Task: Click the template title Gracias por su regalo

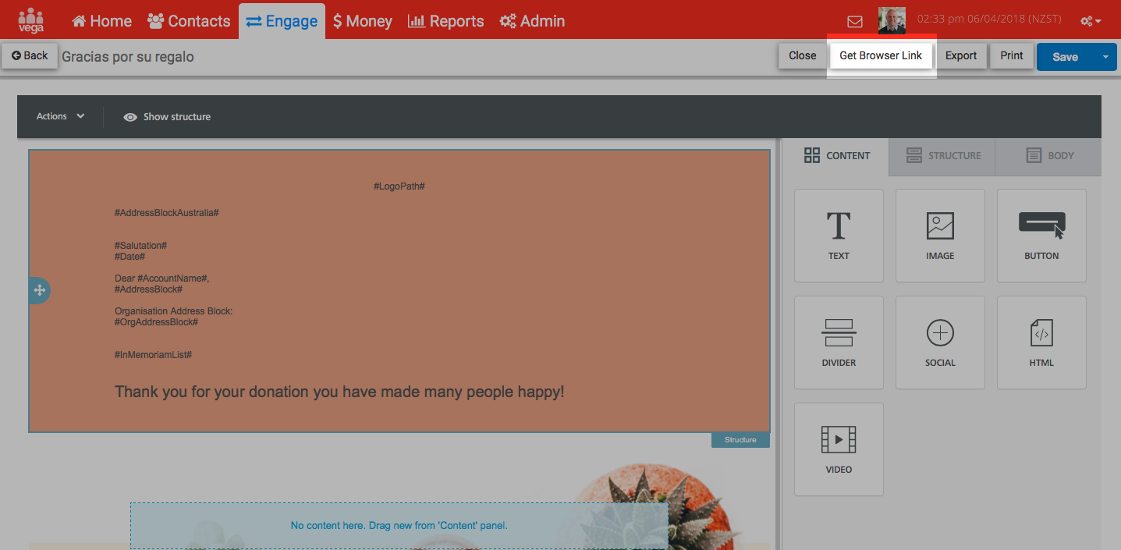Action: pyautogui.click(x=128, y=57)
